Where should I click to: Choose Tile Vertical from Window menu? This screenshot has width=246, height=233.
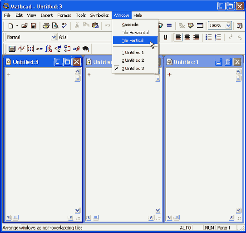[x=135, y=40]
